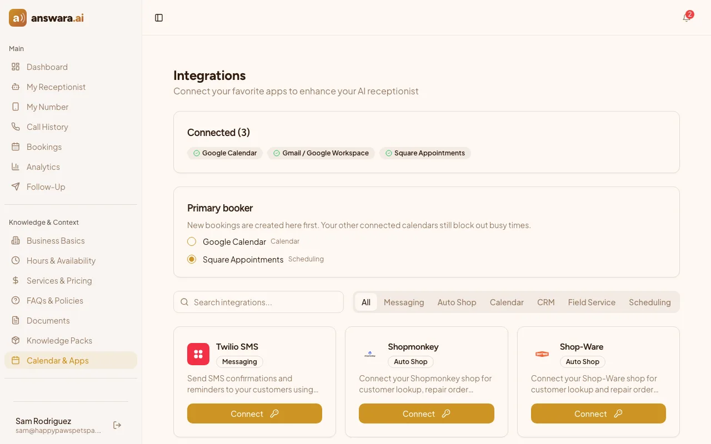Screen dimensions: 711x444
Task: Click the My Number phone icon
Action: [16, 107]
